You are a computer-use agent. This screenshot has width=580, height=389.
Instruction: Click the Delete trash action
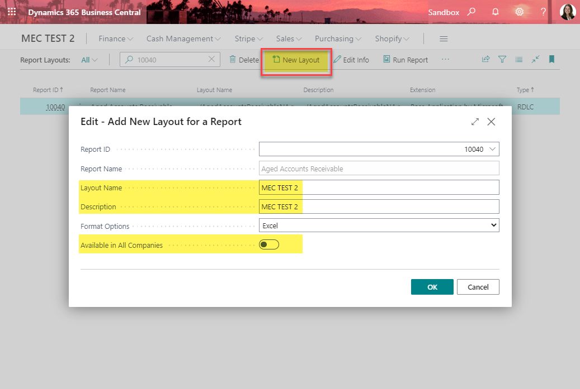pos(244,60)
